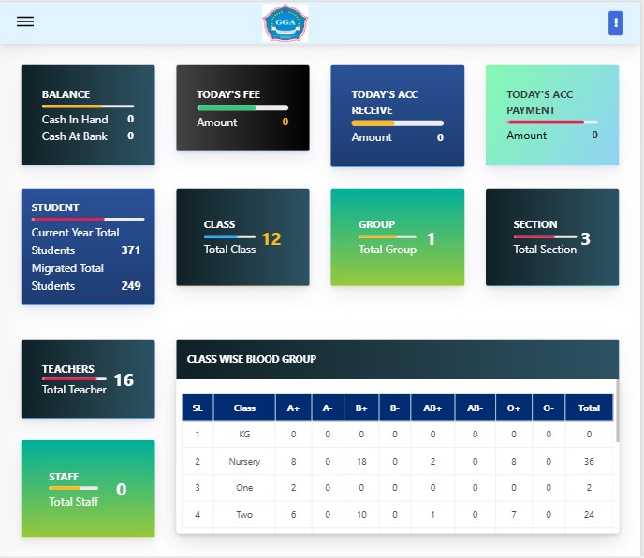644x558 pixels.
Task: Open the hamburger navigation menu
Action: (x=25, y=22)
